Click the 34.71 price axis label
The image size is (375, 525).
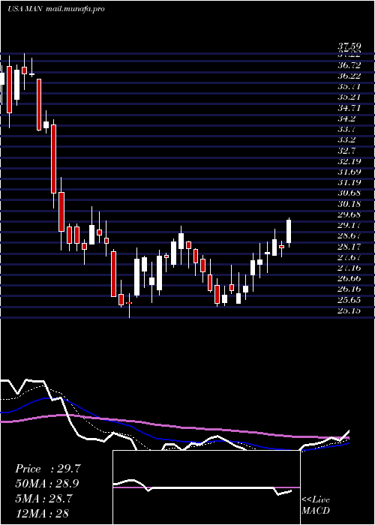point(349,108)
